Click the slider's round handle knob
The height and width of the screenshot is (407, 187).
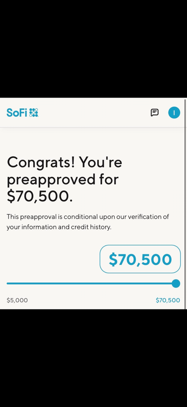176,283
